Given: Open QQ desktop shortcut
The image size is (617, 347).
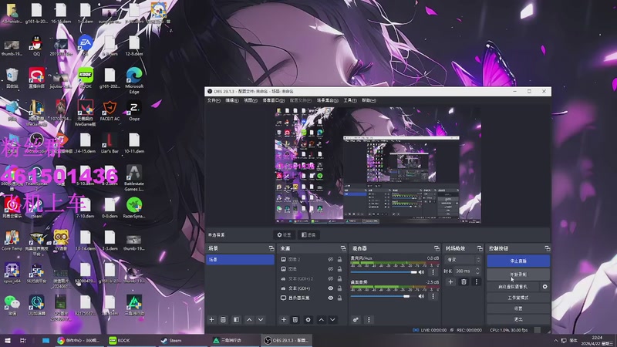Looking at the screenshot, I should click(36, 45).
